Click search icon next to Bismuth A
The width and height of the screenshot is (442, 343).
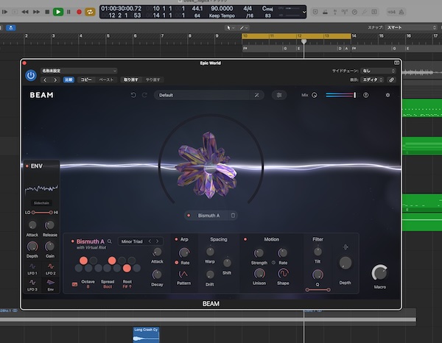tap(110, 241)
